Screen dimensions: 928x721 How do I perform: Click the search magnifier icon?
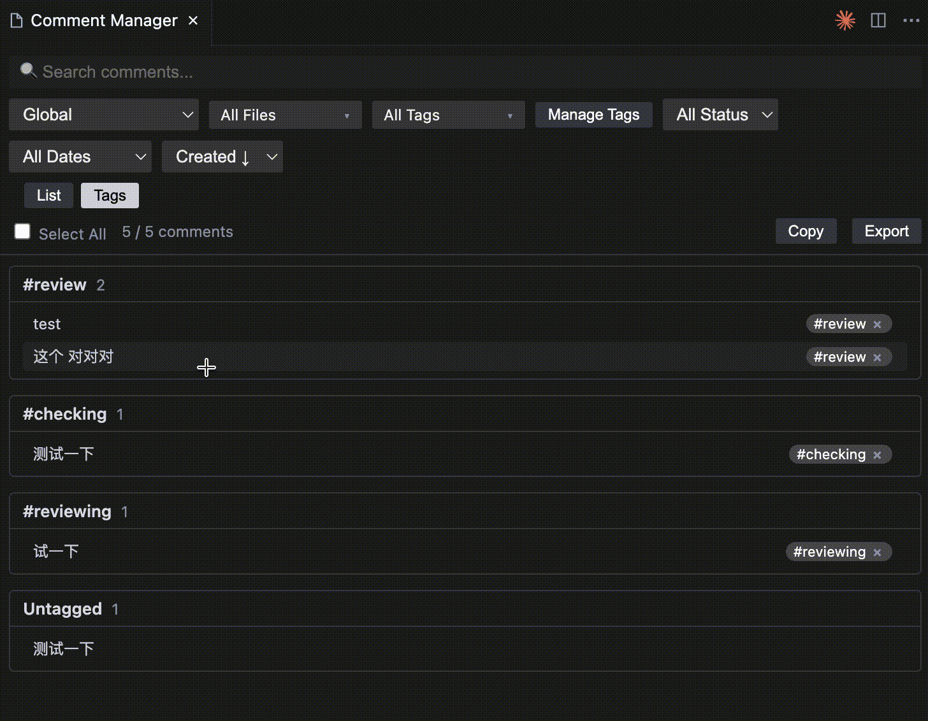point(28,70)
